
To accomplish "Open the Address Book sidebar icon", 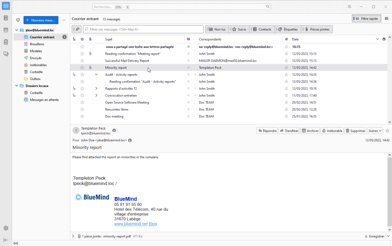I will coord(6,18).
